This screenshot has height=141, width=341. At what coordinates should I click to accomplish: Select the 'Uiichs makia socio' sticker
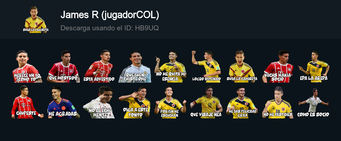tap(278, 66)
